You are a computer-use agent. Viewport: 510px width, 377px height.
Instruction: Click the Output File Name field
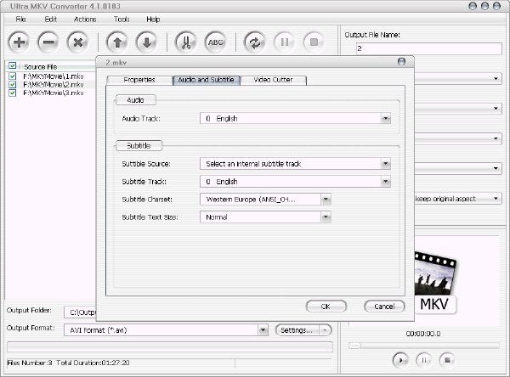point(429,48)
